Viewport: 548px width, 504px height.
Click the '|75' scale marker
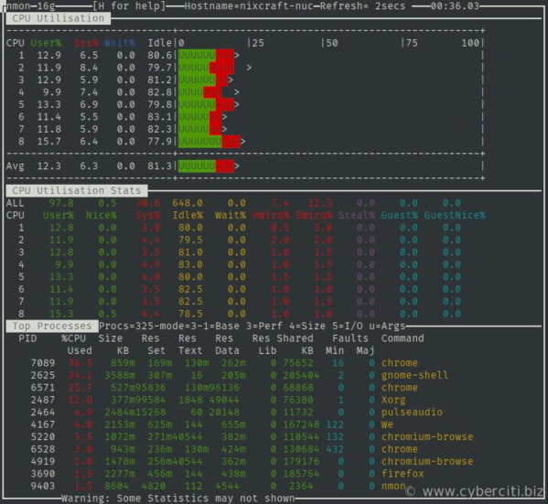tap(409, 43)
